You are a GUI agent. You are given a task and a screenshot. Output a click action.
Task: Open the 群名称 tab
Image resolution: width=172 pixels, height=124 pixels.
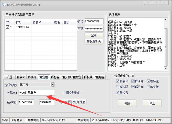point(21,77)
